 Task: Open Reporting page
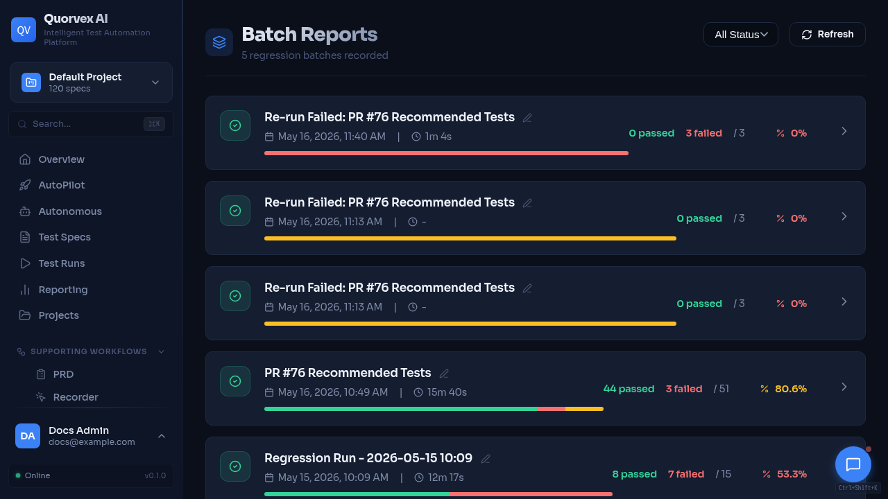pos(91,290)
